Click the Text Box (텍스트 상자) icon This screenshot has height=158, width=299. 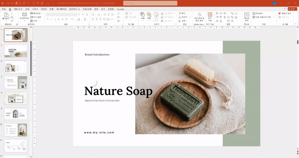click(x=247, y=15)
